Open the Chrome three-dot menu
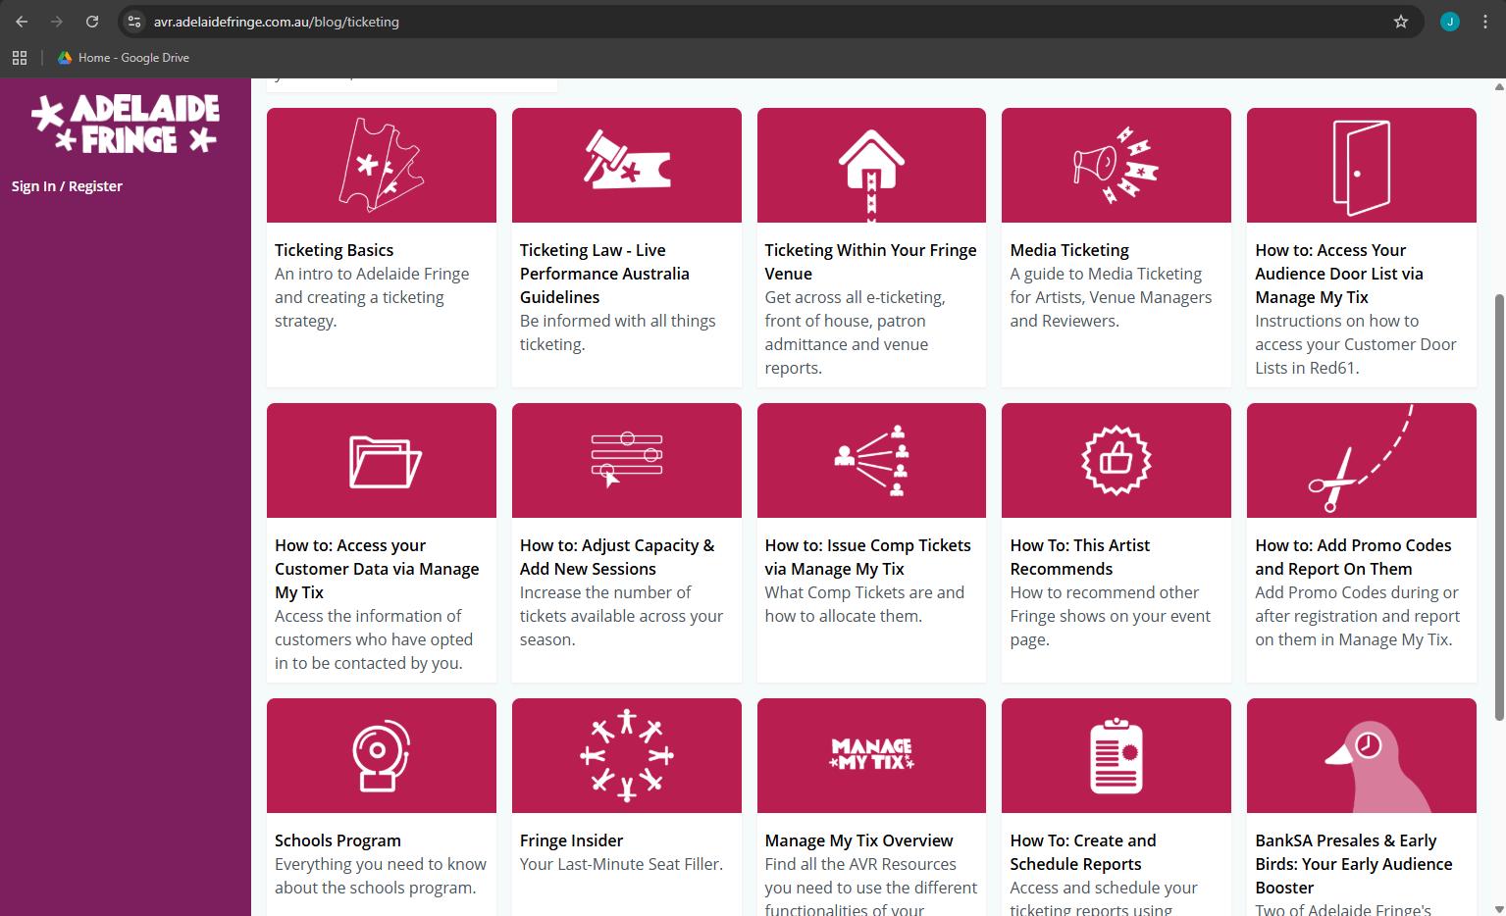The width and height of the screenshot is (1506, 916). coord(1484,22)
